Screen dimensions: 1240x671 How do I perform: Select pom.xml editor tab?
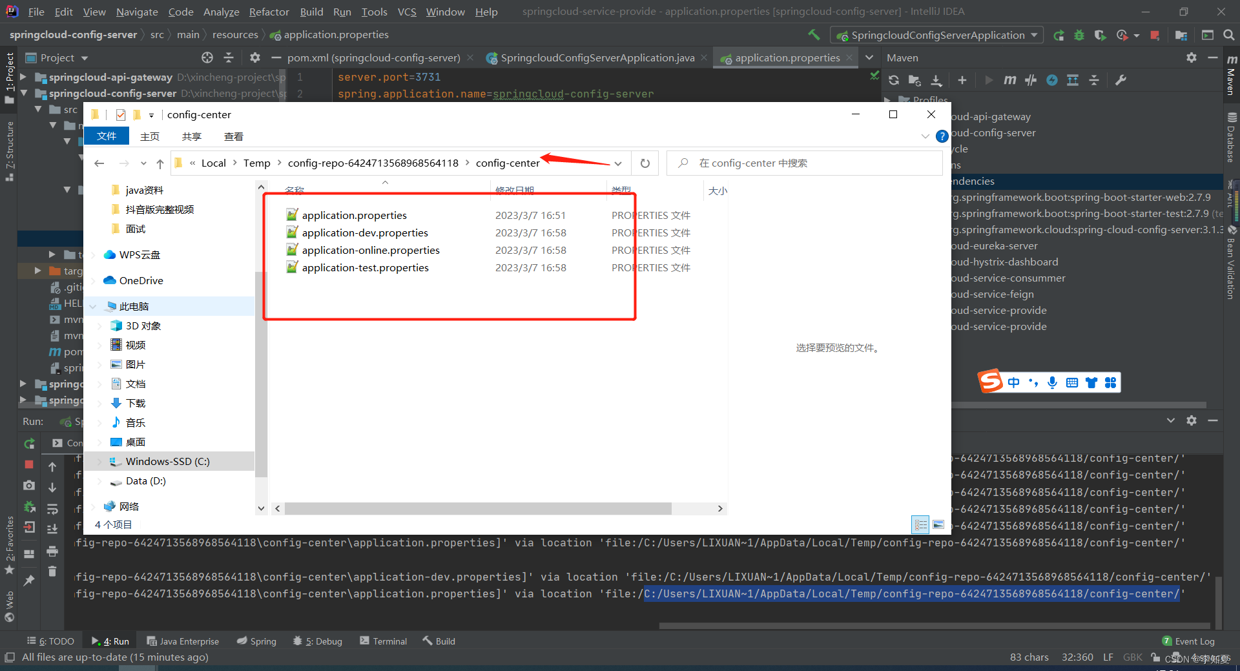tap(373, 57)
